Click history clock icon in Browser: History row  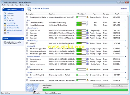point(87,75)
